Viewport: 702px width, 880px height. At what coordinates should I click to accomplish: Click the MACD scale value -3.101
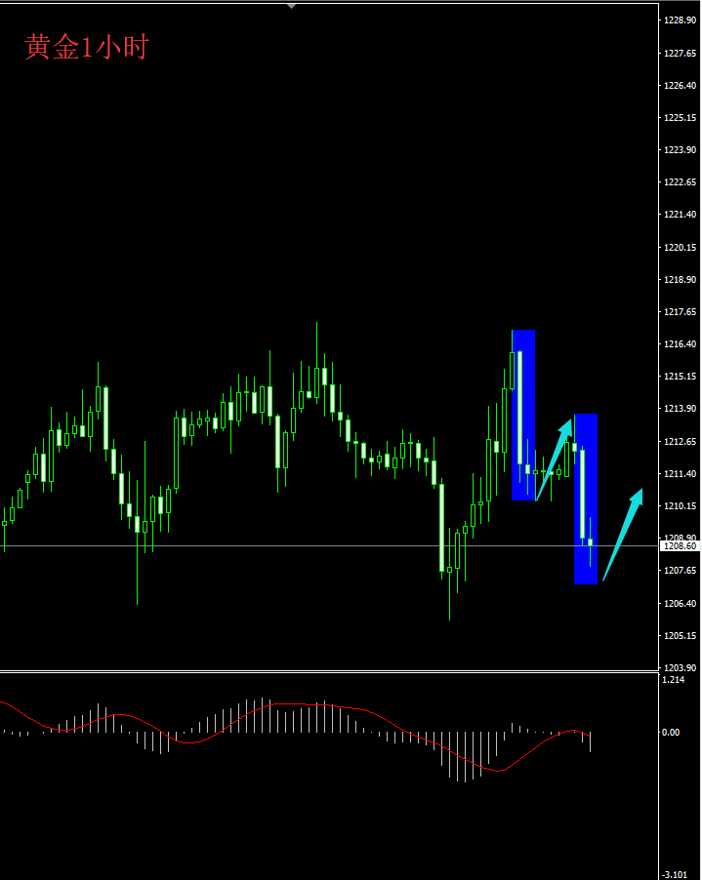[x=674, y=874]
